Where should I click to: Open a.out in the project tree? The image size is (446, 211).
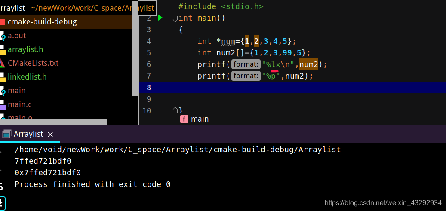click(17, 36)
